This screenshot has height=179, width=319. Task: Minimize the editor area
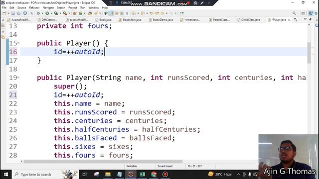pyautogui.click(x=305, y=19)
